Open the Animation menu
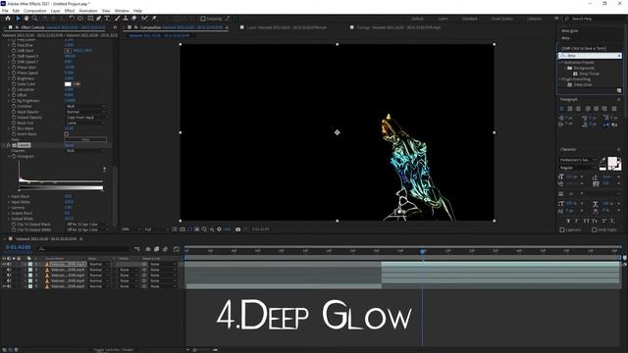This screenshot has width=628, height=353. 88,11
